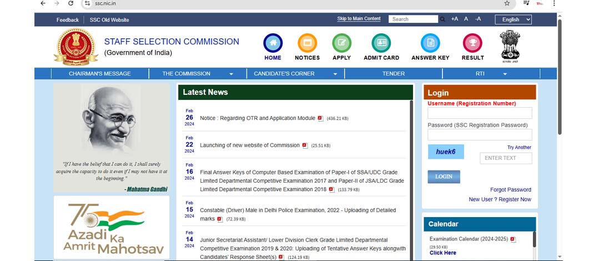
Task: Open Junior Secretariat Assistant answer keys news
Action: tap(303, 248)
